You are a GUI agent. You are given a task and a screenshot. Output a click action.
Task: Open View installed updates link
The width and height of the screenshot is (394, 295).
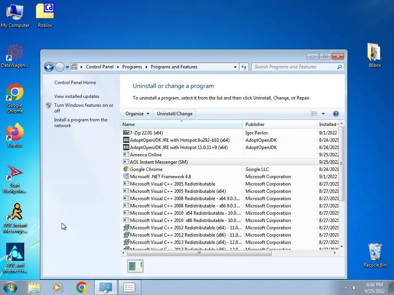[x=77, y=96]
